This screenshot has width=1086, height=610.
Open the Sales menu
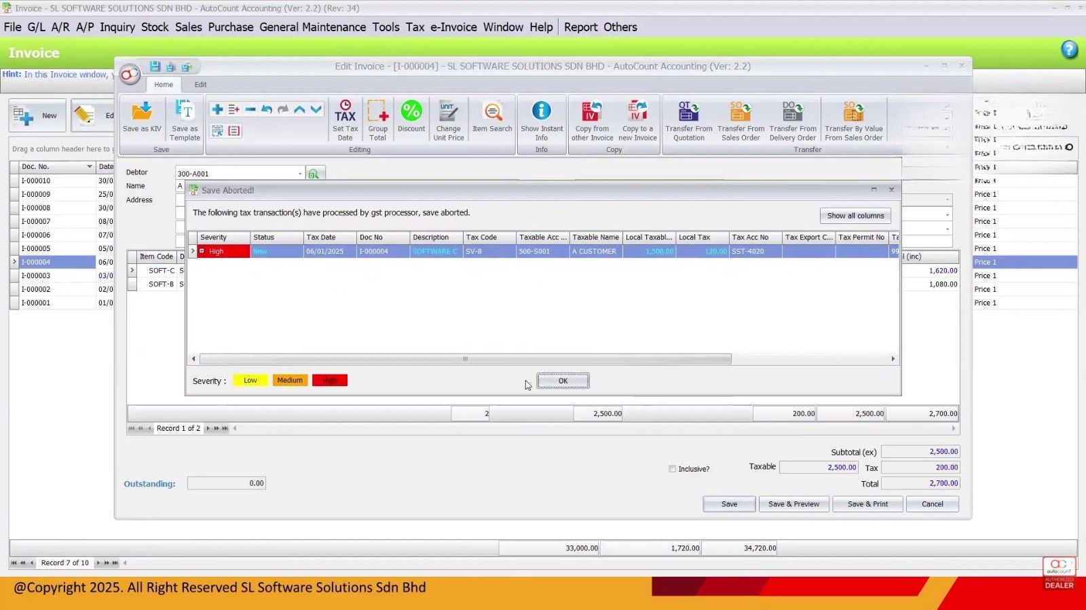188,27
